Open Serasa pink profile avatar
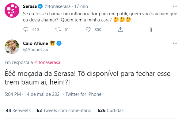The image size is (182, 120). (12, 10)
